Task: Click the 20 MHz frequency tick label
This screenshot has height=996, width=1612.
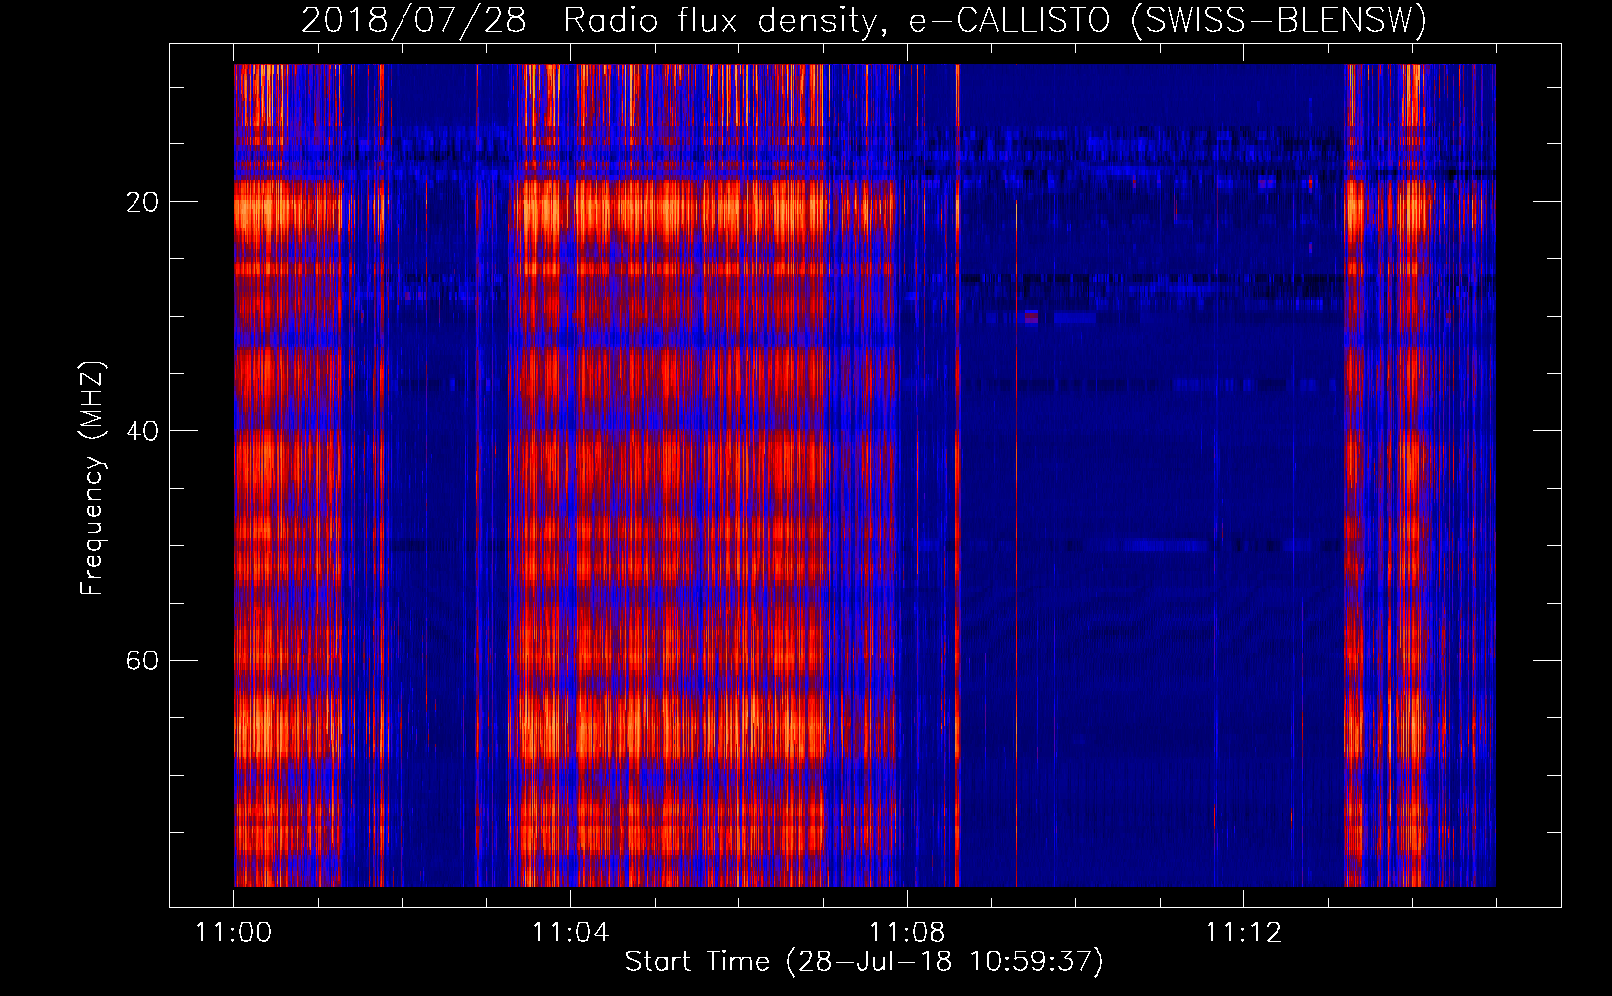Action: 142,202
